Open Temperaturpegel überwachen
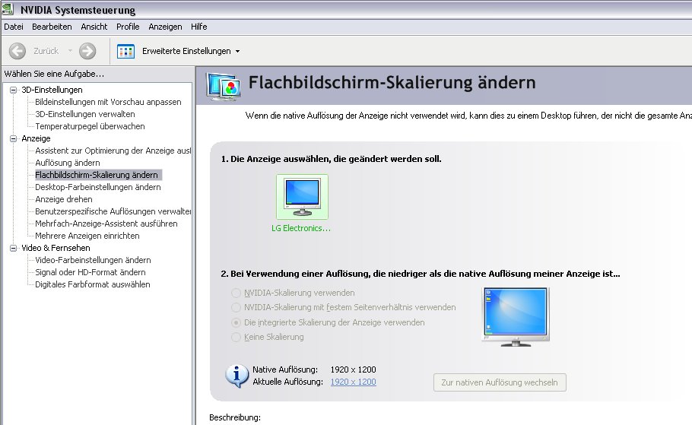This screenshot has width=692, height=425. pos(90,126)
